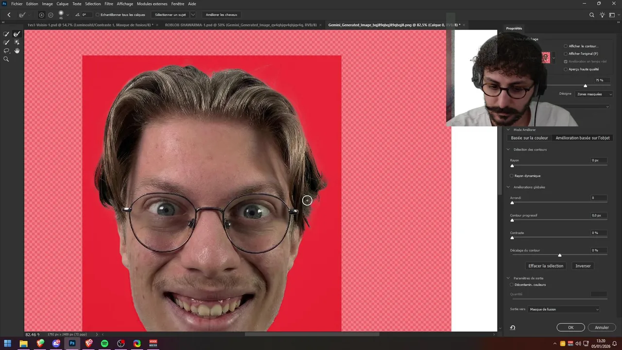Select Amélioration basée sur l'objet mode
The height and width of the screenshot is (350, 622).
(x=582, y=138)
